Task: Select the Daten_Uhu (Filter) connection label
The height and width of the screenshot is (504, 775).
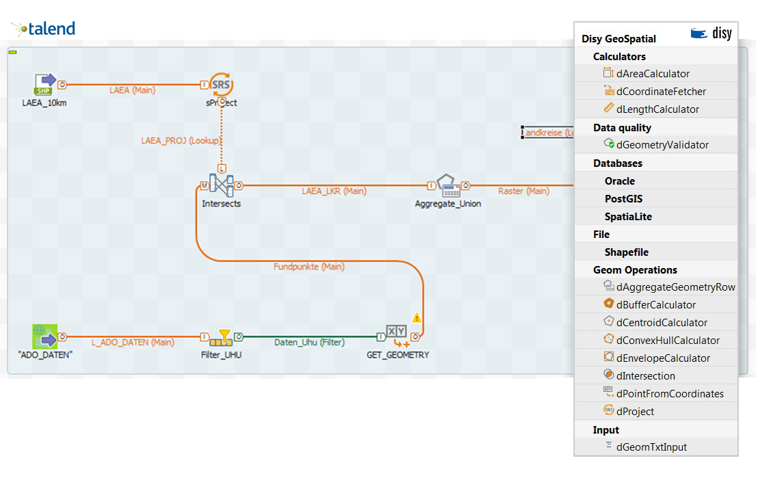Action: pos(310,342)
